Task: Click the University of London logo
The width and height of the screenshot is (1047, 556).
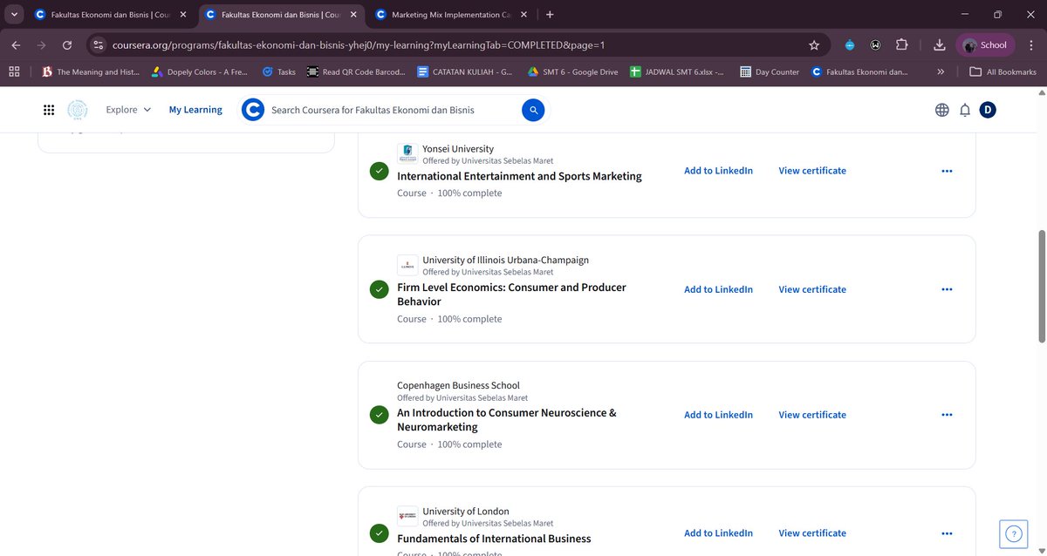Action: point(407,517)
